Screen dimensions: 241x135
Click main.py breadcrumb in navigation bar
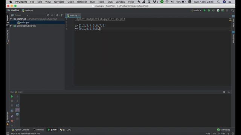click(27, 10)
